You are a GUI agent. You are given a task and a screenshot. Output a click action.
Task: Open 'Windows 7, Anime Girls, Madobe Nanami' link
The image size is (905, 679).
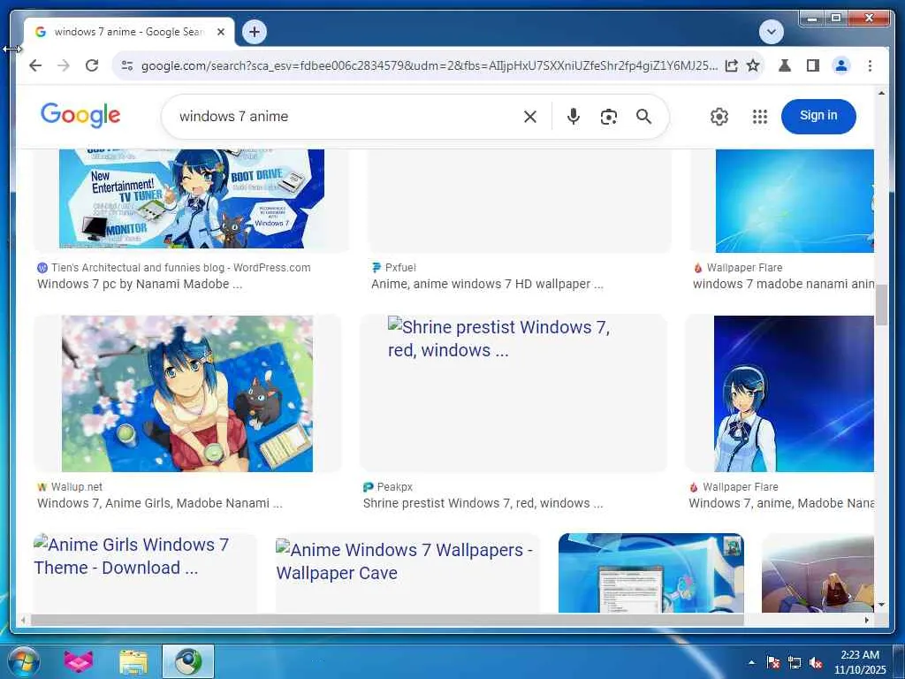click(x=160, y=503)
